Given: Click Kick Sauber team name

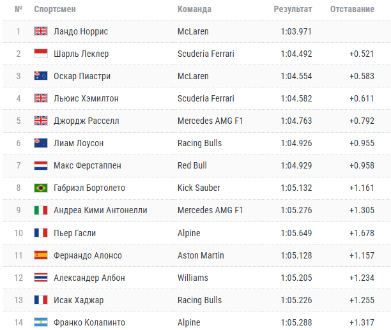Looking at the screenshot, I should pyautogui.click(x=199, y=188).
